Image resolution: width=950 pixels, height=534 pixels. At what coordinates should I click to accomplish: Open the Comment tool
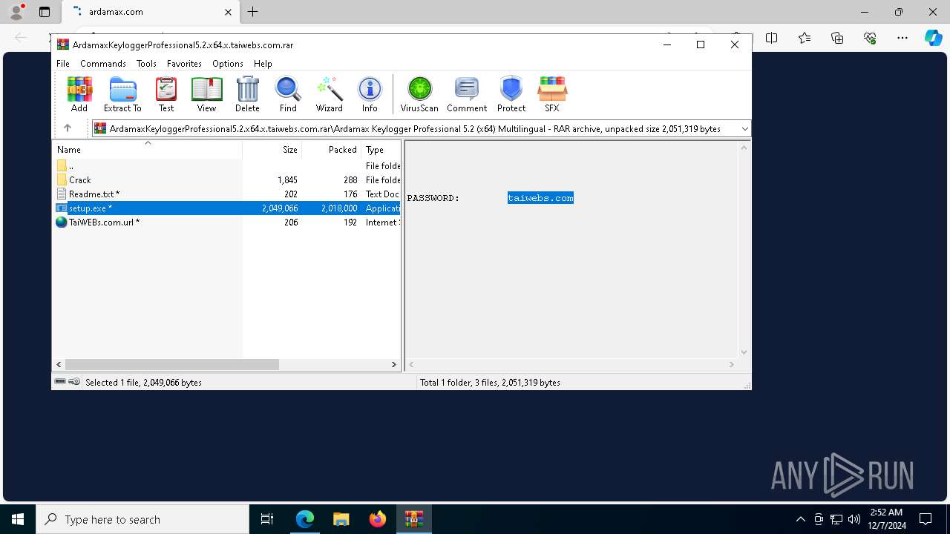click(x=467, y=94)
